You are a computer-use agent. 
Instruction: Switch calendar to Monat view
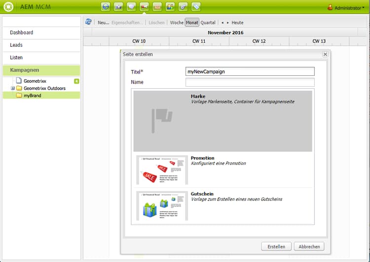pos(192,22)
